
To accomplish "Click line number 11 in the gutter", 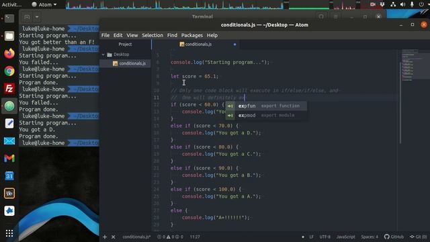I will (x=157, y=97).
